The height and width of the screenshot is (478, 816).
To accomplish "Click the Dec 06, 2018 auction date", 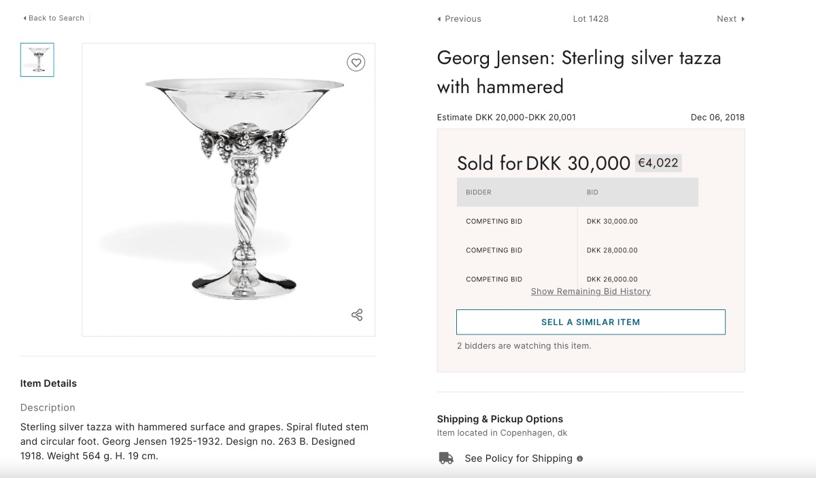I will pyautogui.click(x=717, y=117).
